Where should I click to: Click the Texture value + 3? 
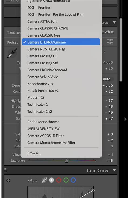[x=110, y=134]
